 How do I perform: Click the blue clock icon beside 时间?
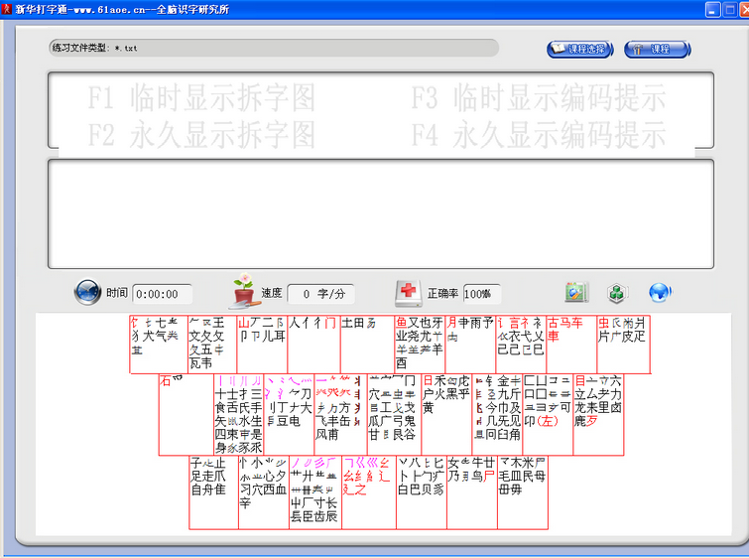point(87,292)
